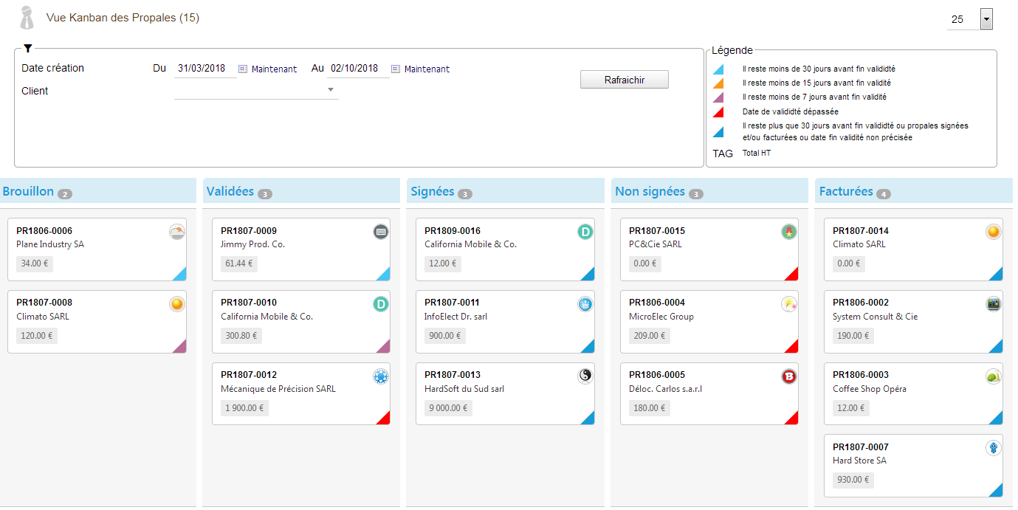1018x510 pixels.
Task: Set the end date to Maintenant
Action: [427, 69]
